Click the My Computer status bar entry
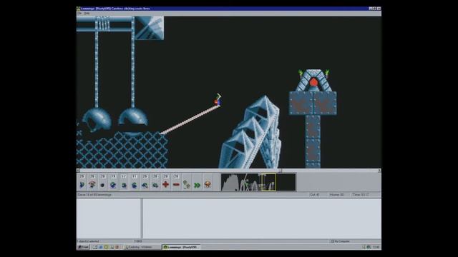 click(x=340, y=241)
